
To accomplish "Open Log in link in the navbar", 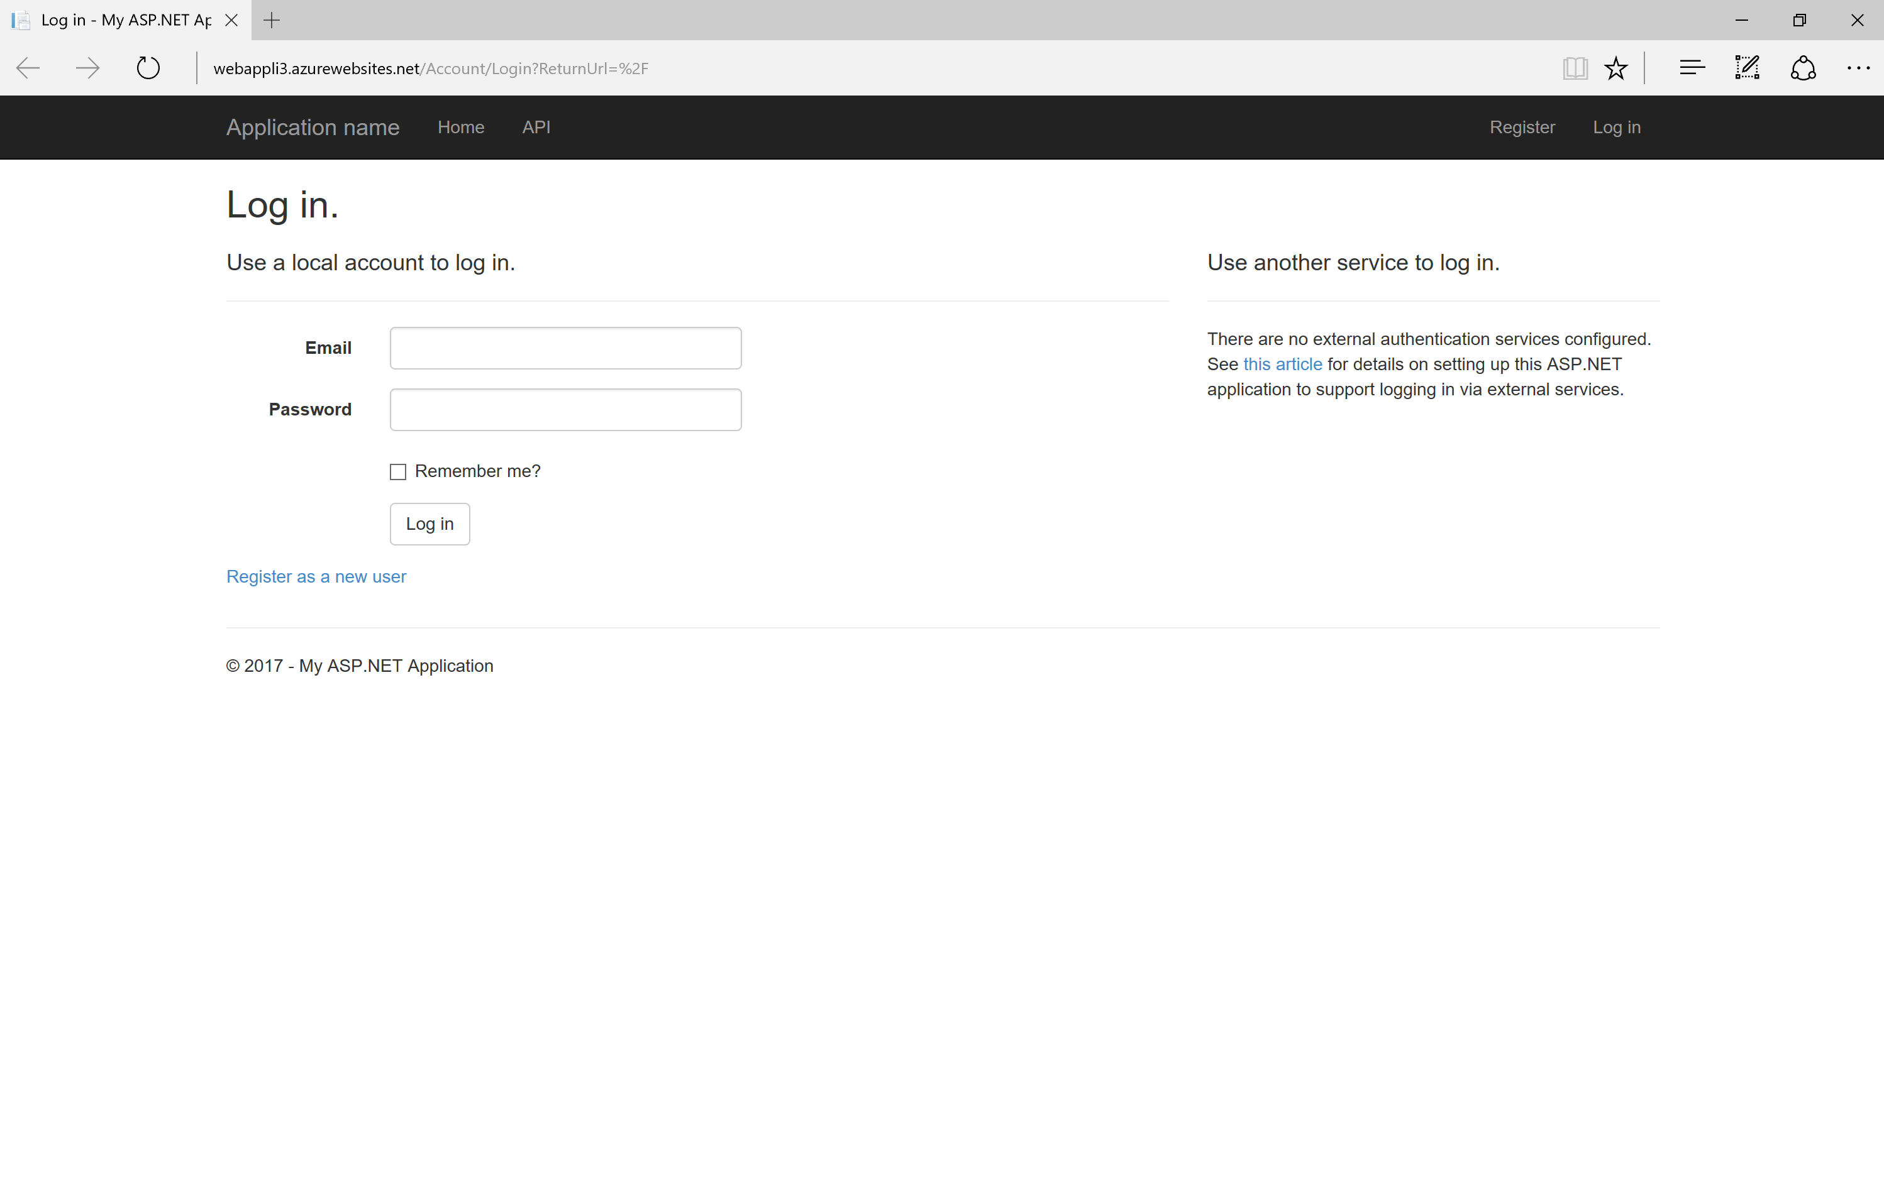I will 1616,127.
